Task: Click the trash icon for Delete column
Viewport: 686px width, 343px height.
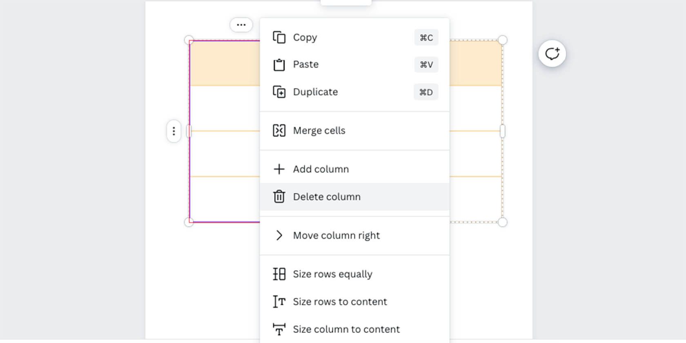Action: click(279, 196)
